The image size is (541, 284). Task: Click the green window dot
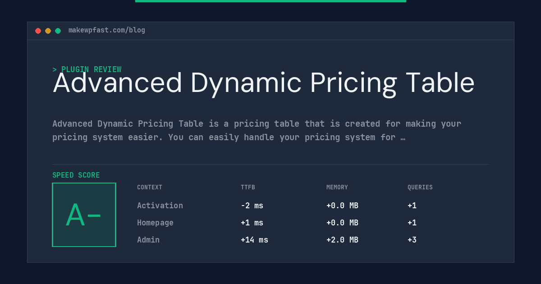pos(58,31)
